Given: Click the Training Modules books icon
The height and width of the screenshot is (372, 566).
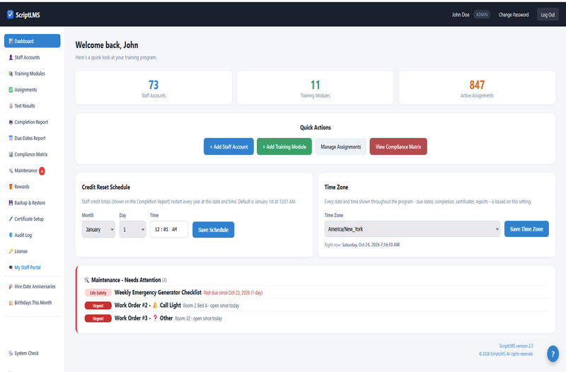Looking at the screenshot, I should click(x=11, y=74).
